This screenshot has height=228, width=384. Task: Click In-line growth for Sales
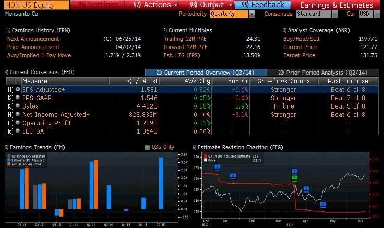coord(284,106)
